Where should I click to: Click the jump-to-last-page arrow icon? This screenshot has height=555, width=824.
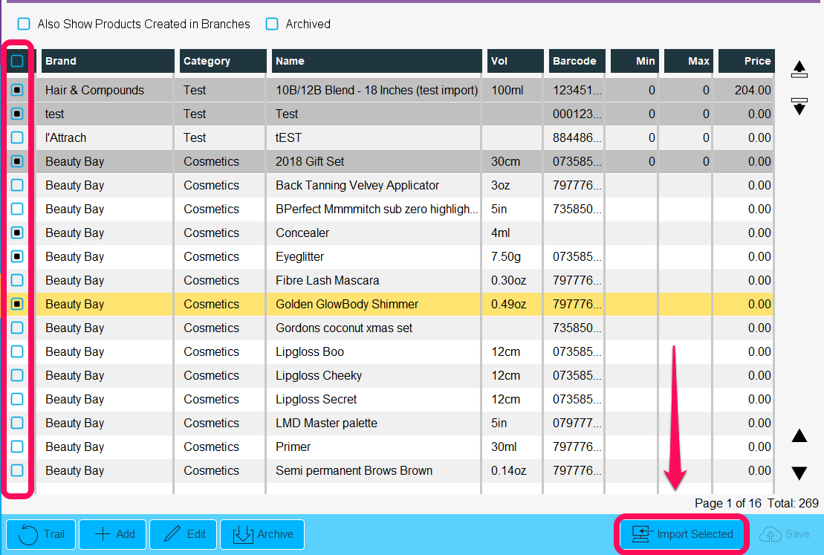pos(799,106)
